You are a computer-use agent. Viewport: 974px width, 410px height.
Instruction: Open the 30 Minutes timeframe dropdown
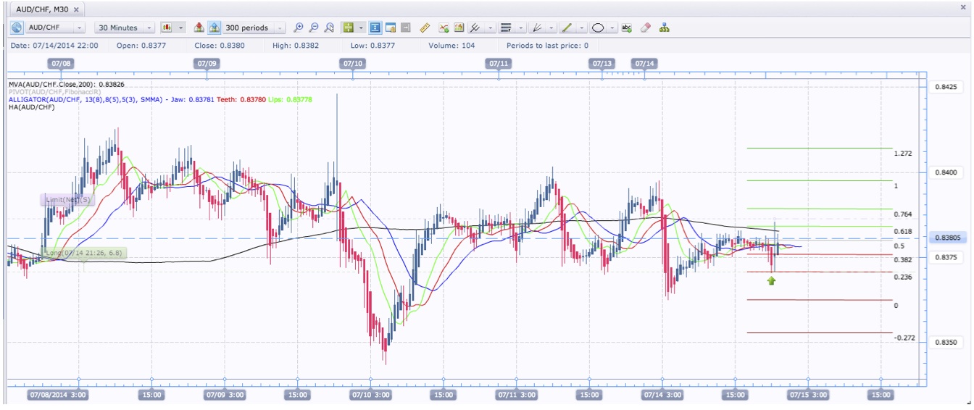[125, 28]
